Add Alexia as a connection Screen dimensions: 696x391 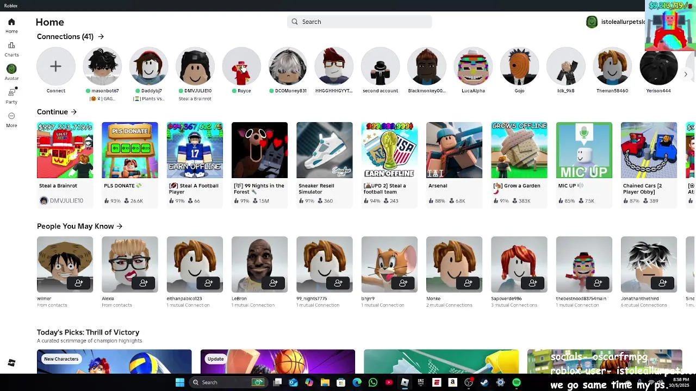144,283
